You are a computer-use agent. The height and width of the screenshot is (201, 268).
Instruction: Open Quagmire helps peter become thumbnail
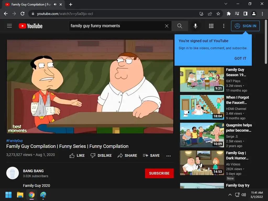point(202,135)
